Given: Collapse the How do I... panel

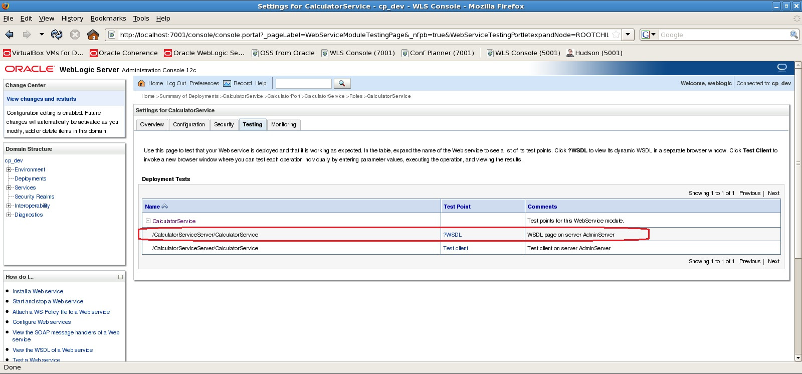Looking at the screenshot, I should coord(120,277).
